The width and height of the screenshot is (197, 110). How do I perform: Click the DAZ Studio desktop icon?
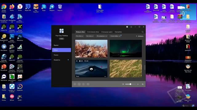point(20,68)
